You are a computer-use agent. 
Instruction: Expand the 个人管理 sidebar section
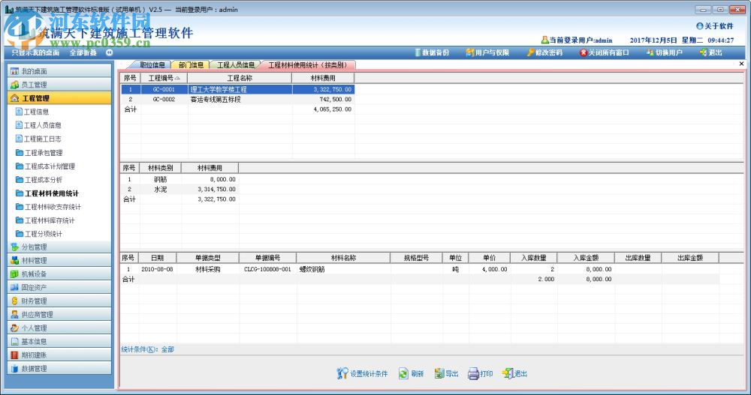pos(60,328)
